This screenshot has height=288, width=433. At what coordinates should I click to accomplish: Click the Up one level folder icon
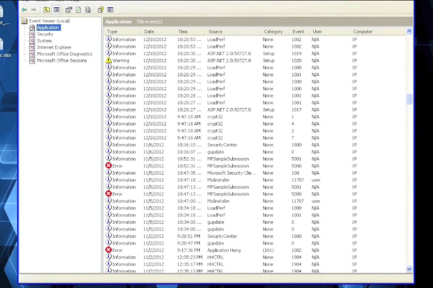[x=47, y=10]
